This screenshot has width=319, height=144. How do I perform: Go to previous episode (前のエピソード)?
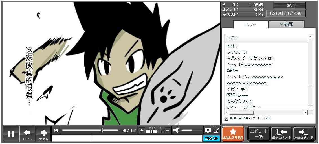coord(281,134)
